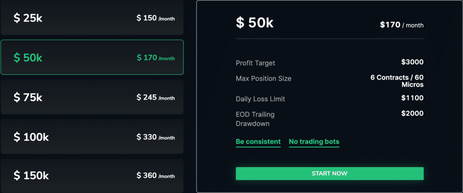Screen dimensions: 463x193
Task: Click the $ 330 /month price text
Action: coord(156,137)
